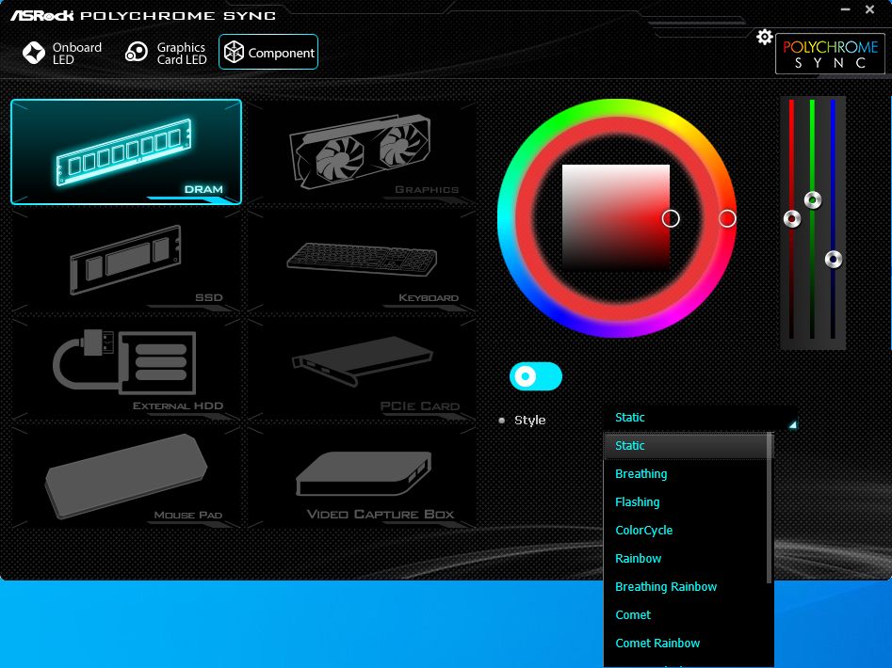Image resolution: width=892 pixels, height=668 pixels.
Task: Select ColorCycle in the style dropdown
Action: click(643, 531)
